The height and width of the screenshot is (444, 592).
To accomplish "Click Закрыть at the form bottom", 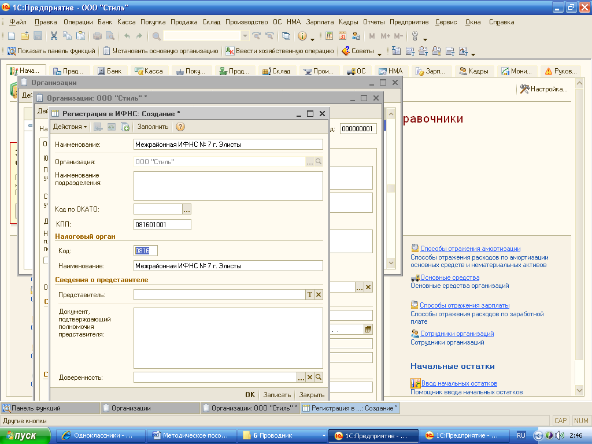I will pyautogui.click(x=312, y=394).
